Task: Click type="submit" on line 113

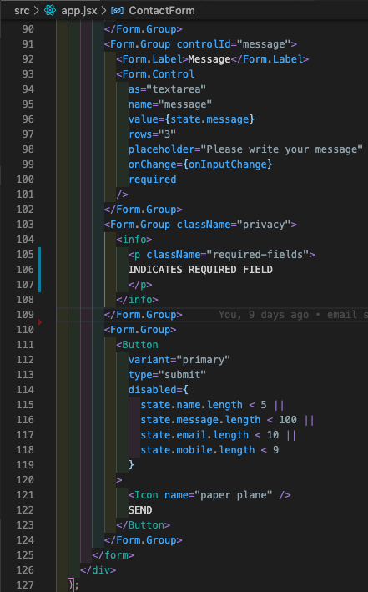Action: (167, 375)
